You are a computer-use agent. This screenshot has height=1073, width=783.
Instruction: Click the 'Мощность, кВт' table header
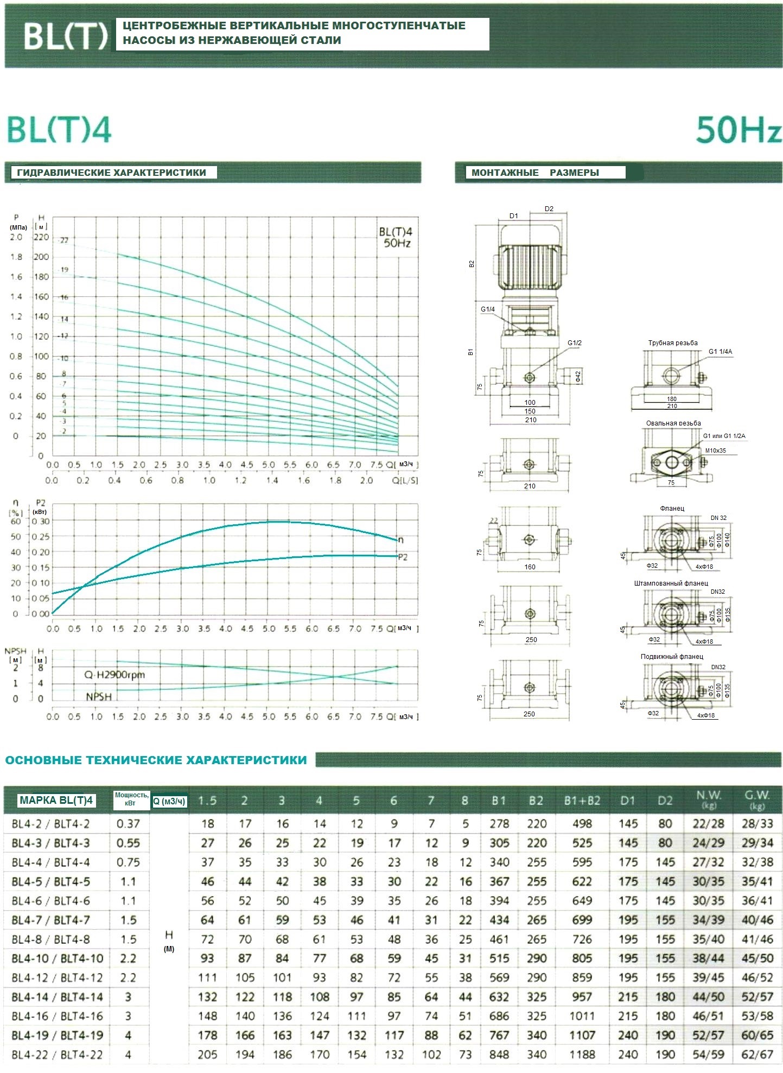pyautogui.click(x=131, y=799)
